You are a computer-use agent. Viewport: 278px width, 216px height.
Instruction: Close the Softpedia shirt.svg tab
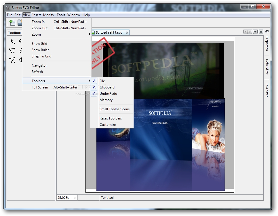127,32
